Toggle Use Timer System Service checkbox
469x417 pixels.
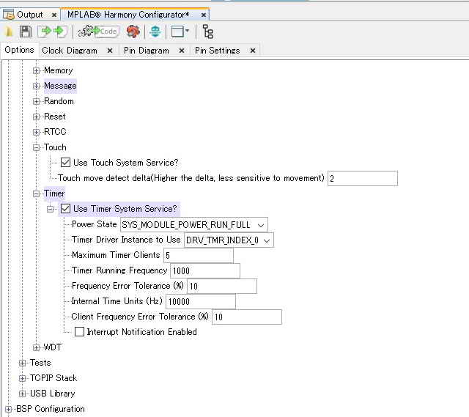coord(66,209)
